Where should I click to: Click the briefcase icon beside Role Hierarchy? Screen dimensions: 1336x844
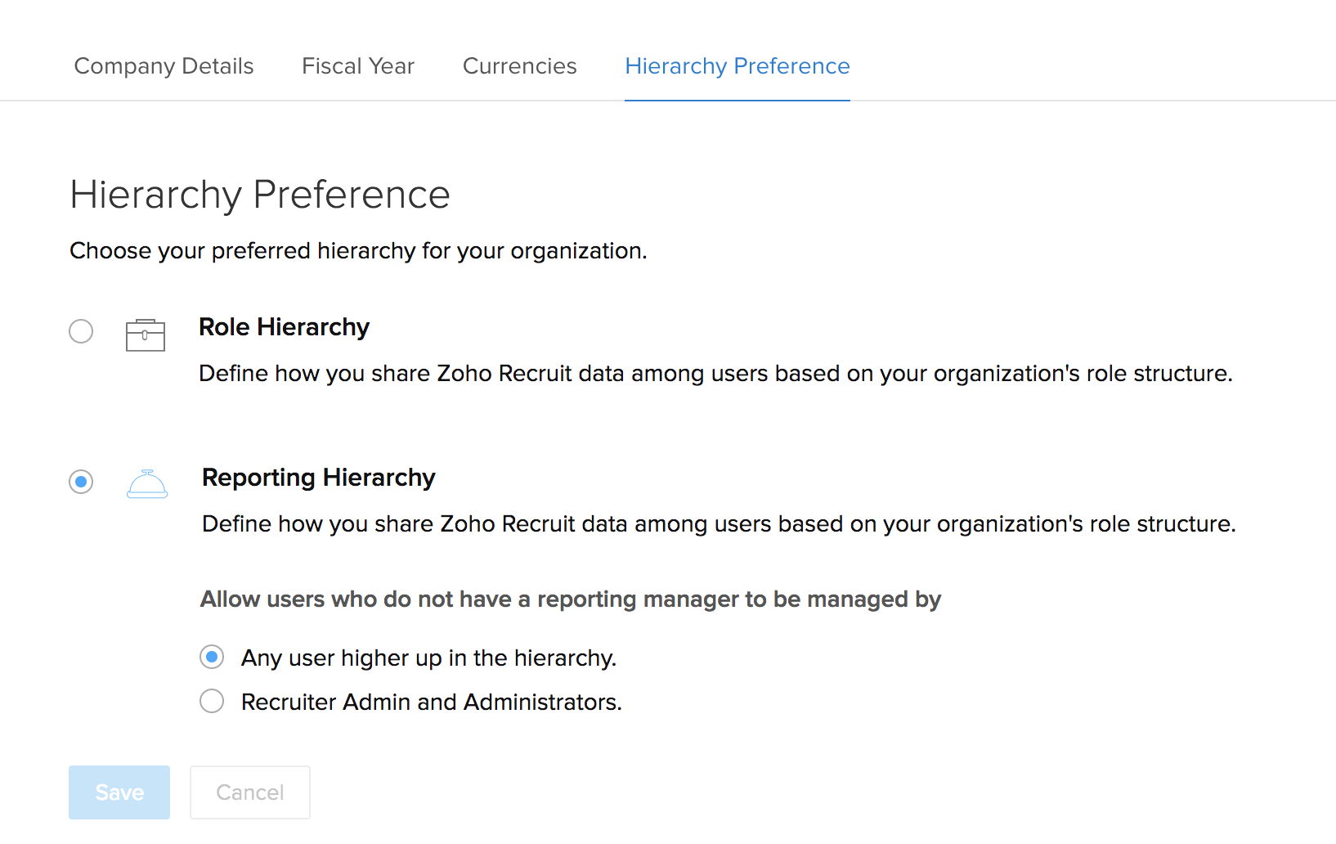coord(146,335)
